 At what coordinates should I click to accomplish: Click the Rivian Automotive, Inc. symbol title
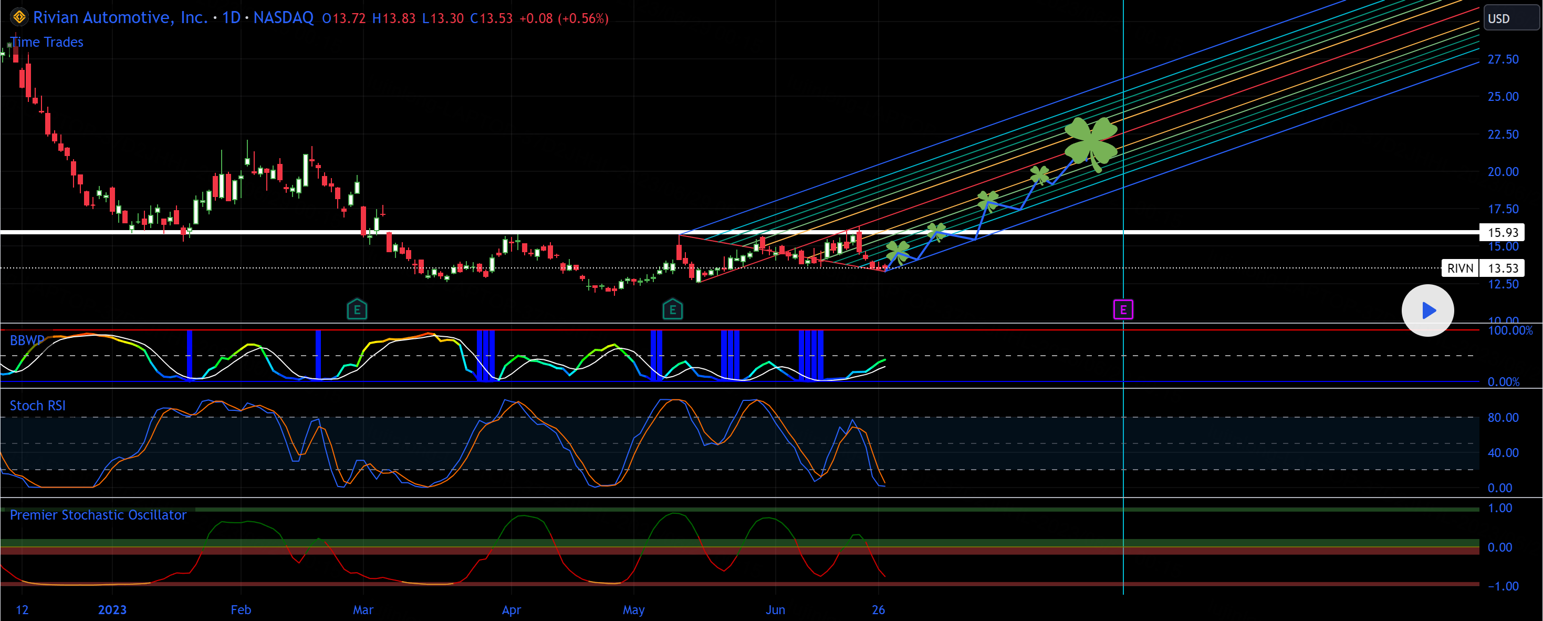(120, 17)
